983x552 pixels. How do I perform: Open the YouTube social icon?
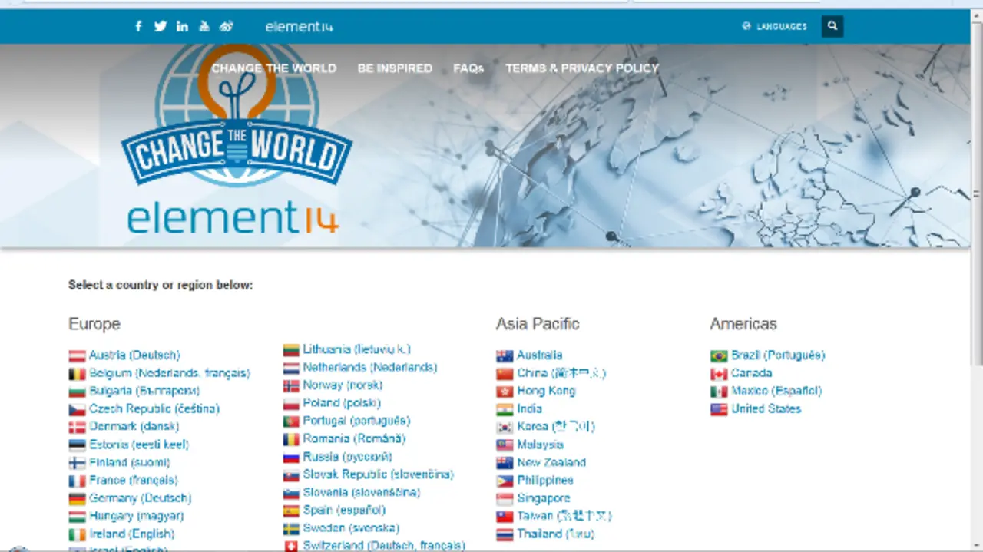[x=204, y=26]
